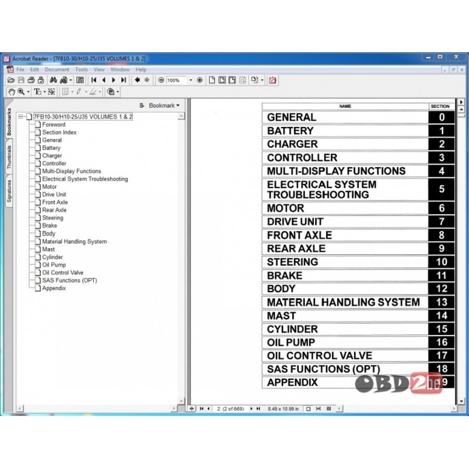
Task: Open the Material Handling System bookmark
Action: click(74, 241)
